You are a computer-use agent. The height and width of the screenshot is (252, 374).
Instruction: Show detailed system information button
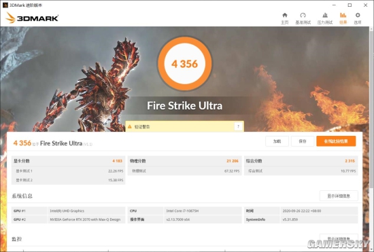[x=339, y=196]
